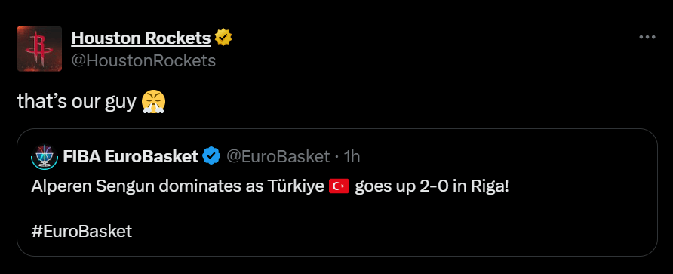Follow the #EuroBasket hashtag
The width and height of the screenshot is (673, 274).
tap(81, 231)
